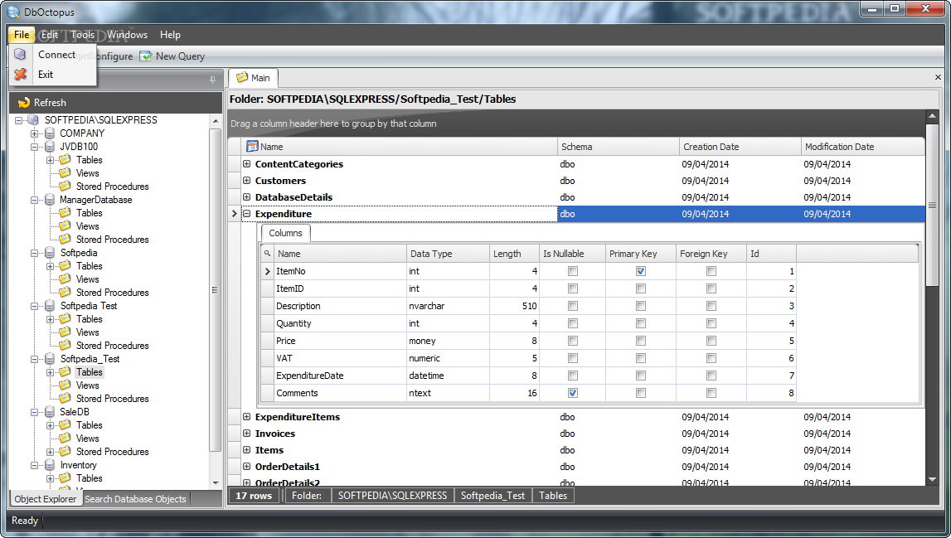
Task: Switch to Search Database Objects tab
Action: 135,498
